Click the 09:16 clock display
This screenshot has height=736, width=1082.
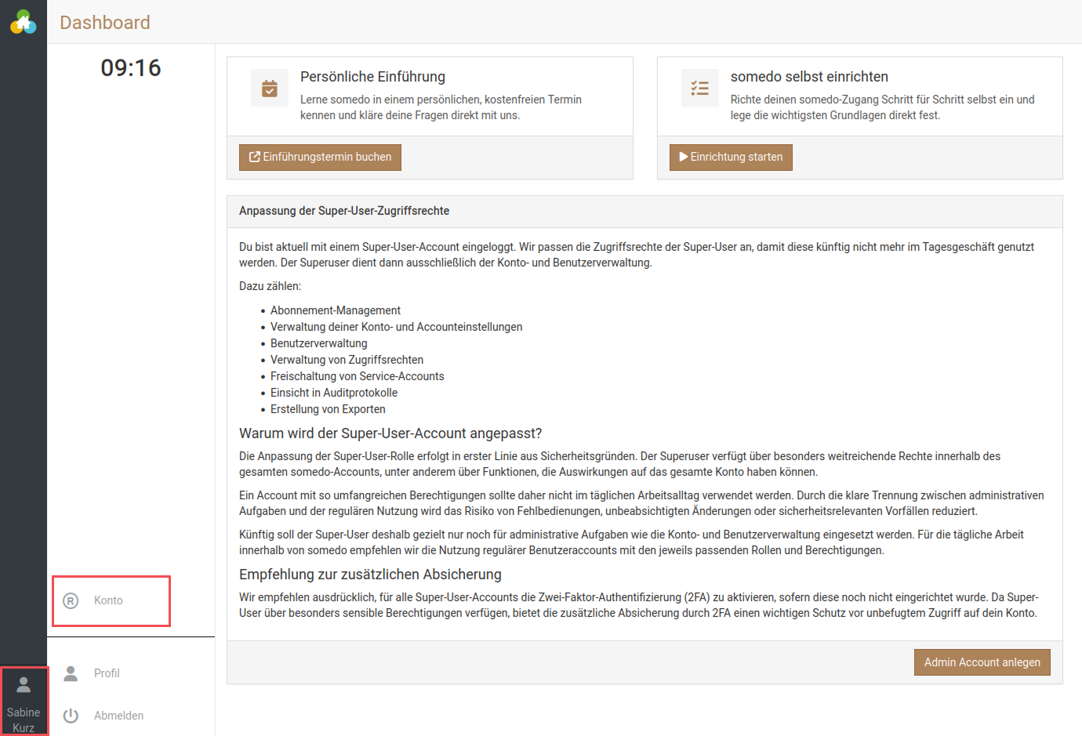tap(131, 68)
